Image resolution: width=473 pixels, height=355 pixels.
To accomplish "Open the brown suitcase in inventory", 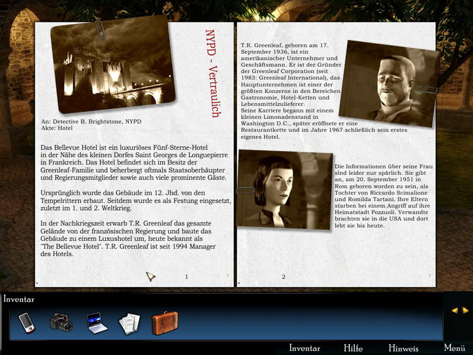I will [x=165, y=323].
